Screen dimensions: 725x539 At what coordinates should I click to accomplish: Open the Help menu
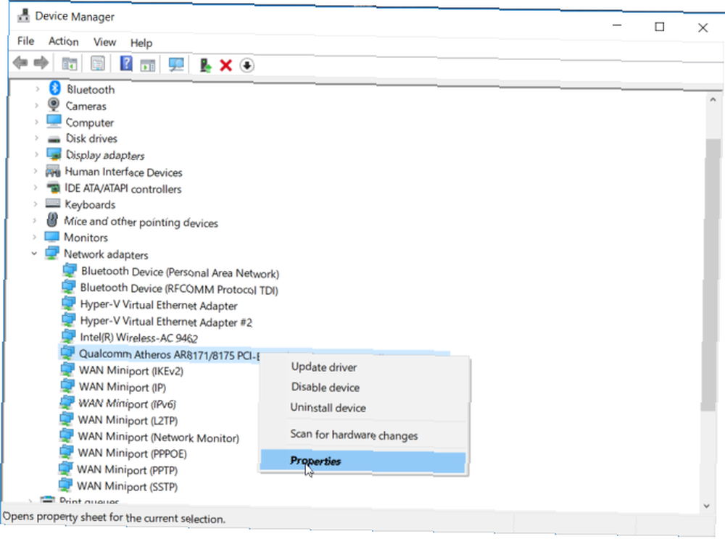[x=141, y=43]
